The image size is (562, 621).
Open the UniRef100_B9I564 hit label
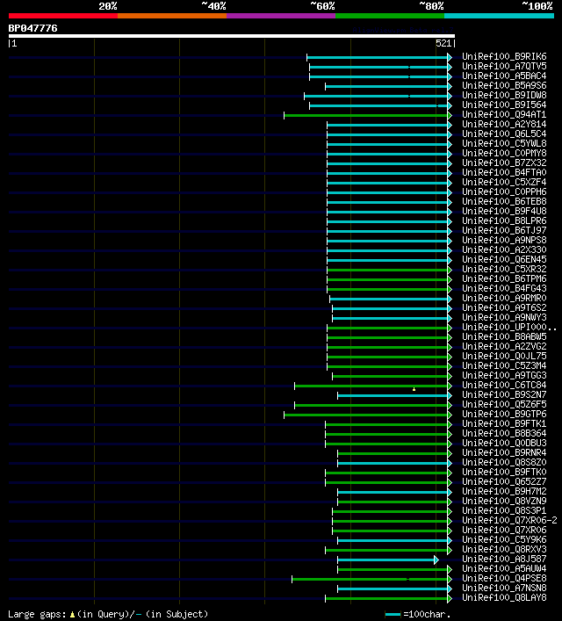pyautogui.click(x=504, y=105)
